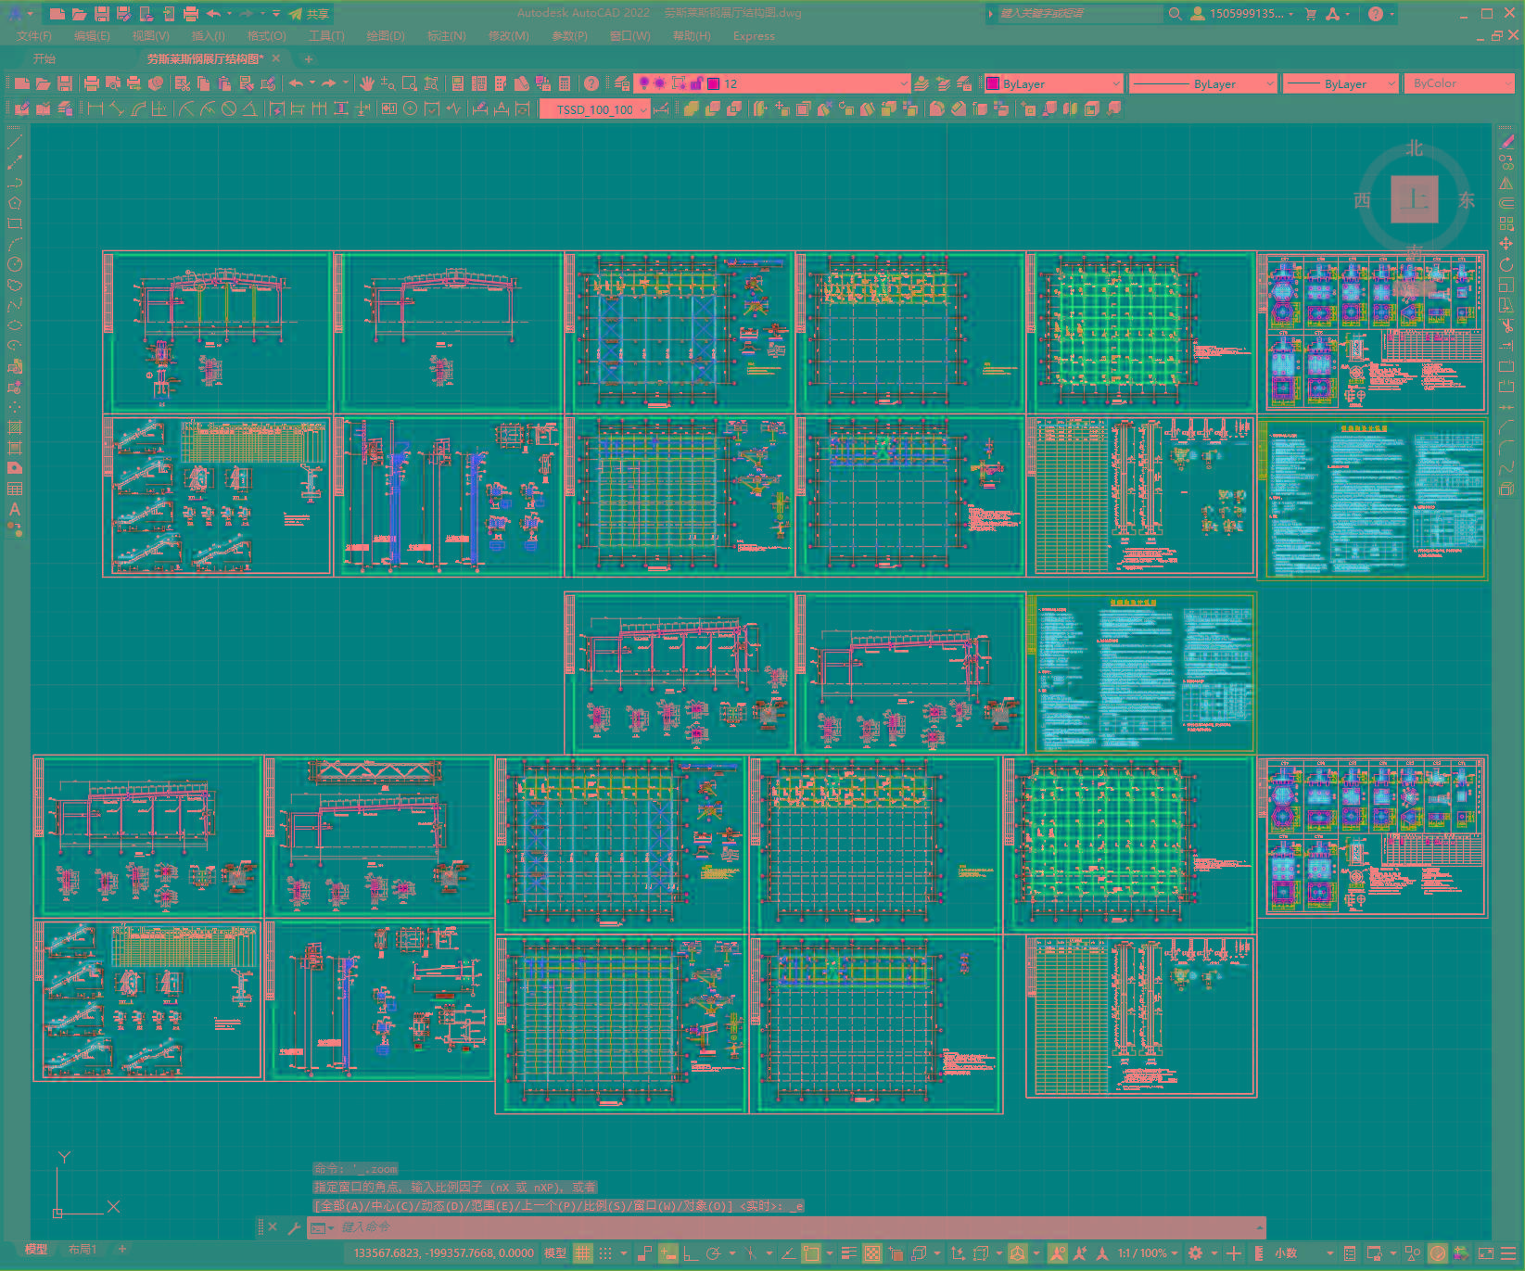1525x1271 pixels.
Task: Open workspace switching gear in status bar
Action: coord(1196,1253)
